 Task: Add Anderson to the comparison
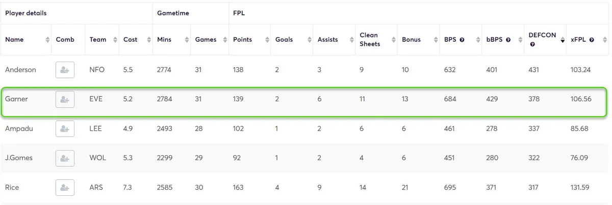click(x=65, y=70)
